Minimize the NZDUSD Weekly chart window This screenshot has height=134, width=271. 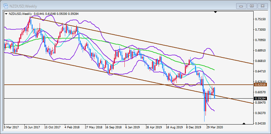click(x=241, y=6)
